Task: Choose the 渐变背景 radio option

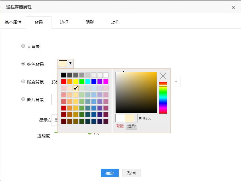Action: click(23, 81)
